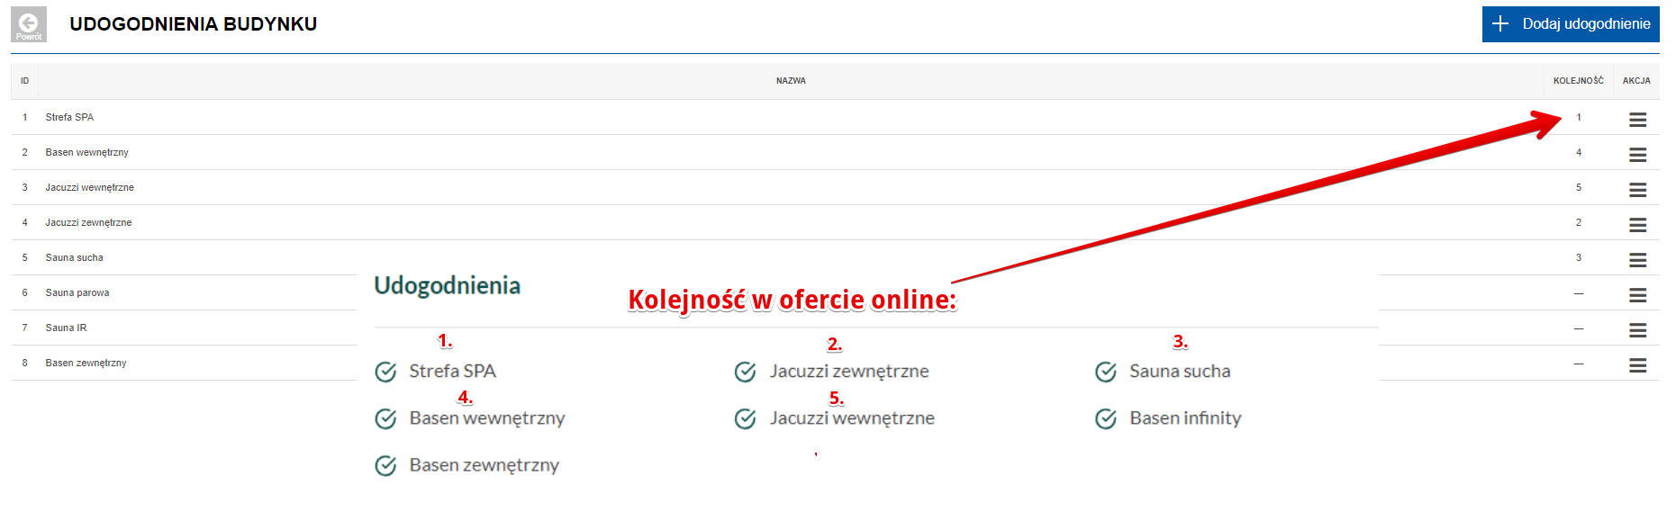This screenshot has height=521, width=1676.
Task: Click the AKCJA column header
Action: tap(1636, 81)
